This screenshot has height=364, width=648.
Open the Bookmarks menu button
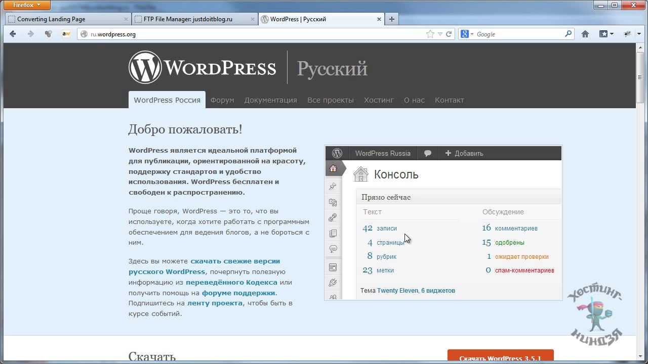coord(606,34)
